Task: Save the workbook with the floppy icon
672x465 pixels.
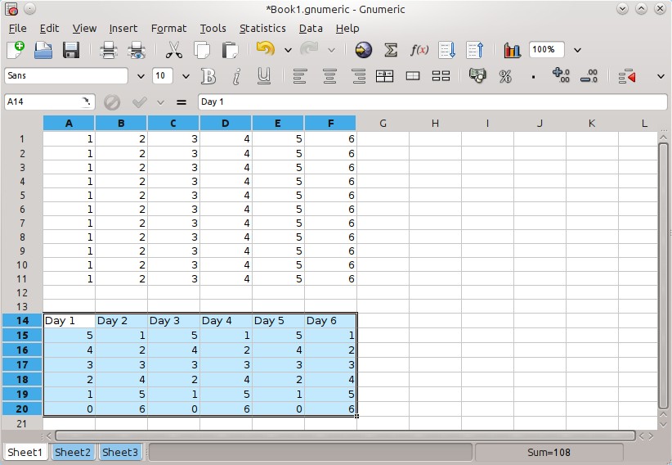Action: pos(70,50)
